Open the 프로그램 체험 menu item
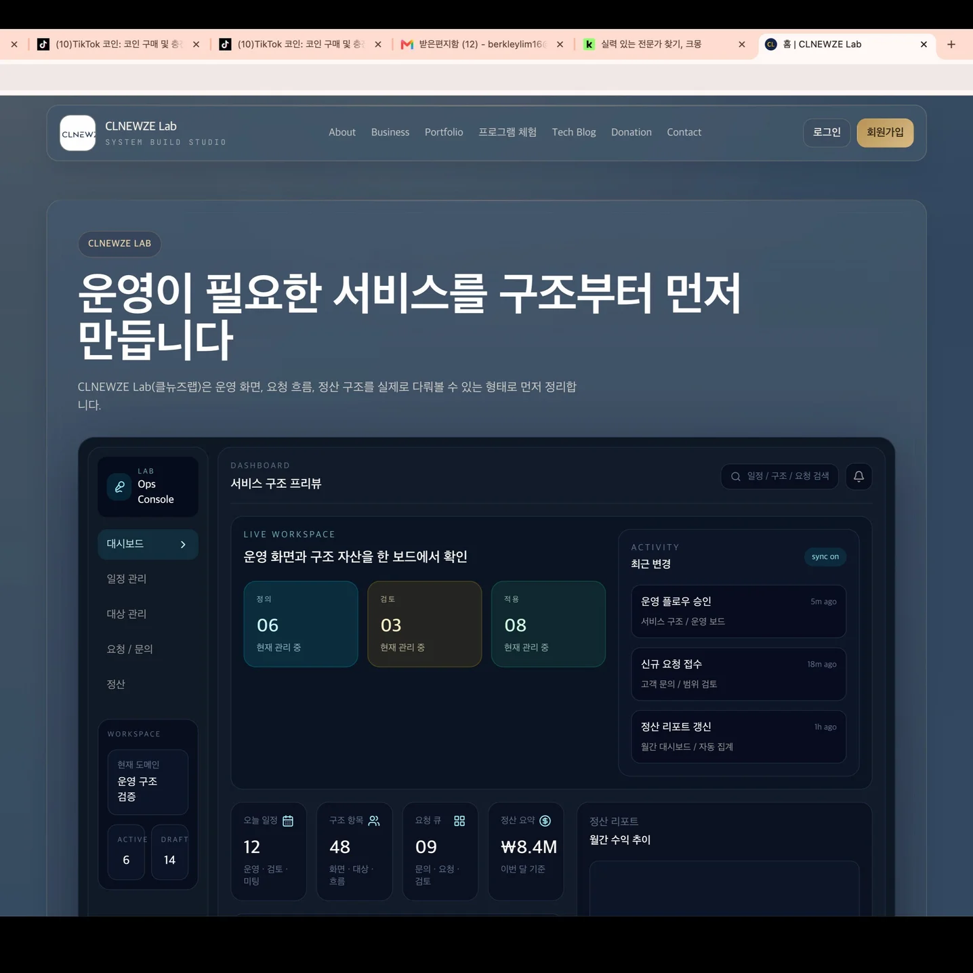Image resolution: width=973 pixels, height=973 pixels. 508,133
